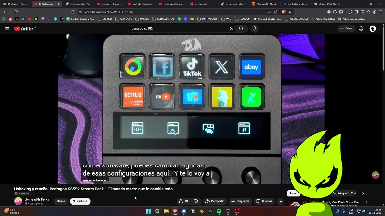
Task: Open the Preguntar AI button
Action: (x=240, y=201)
